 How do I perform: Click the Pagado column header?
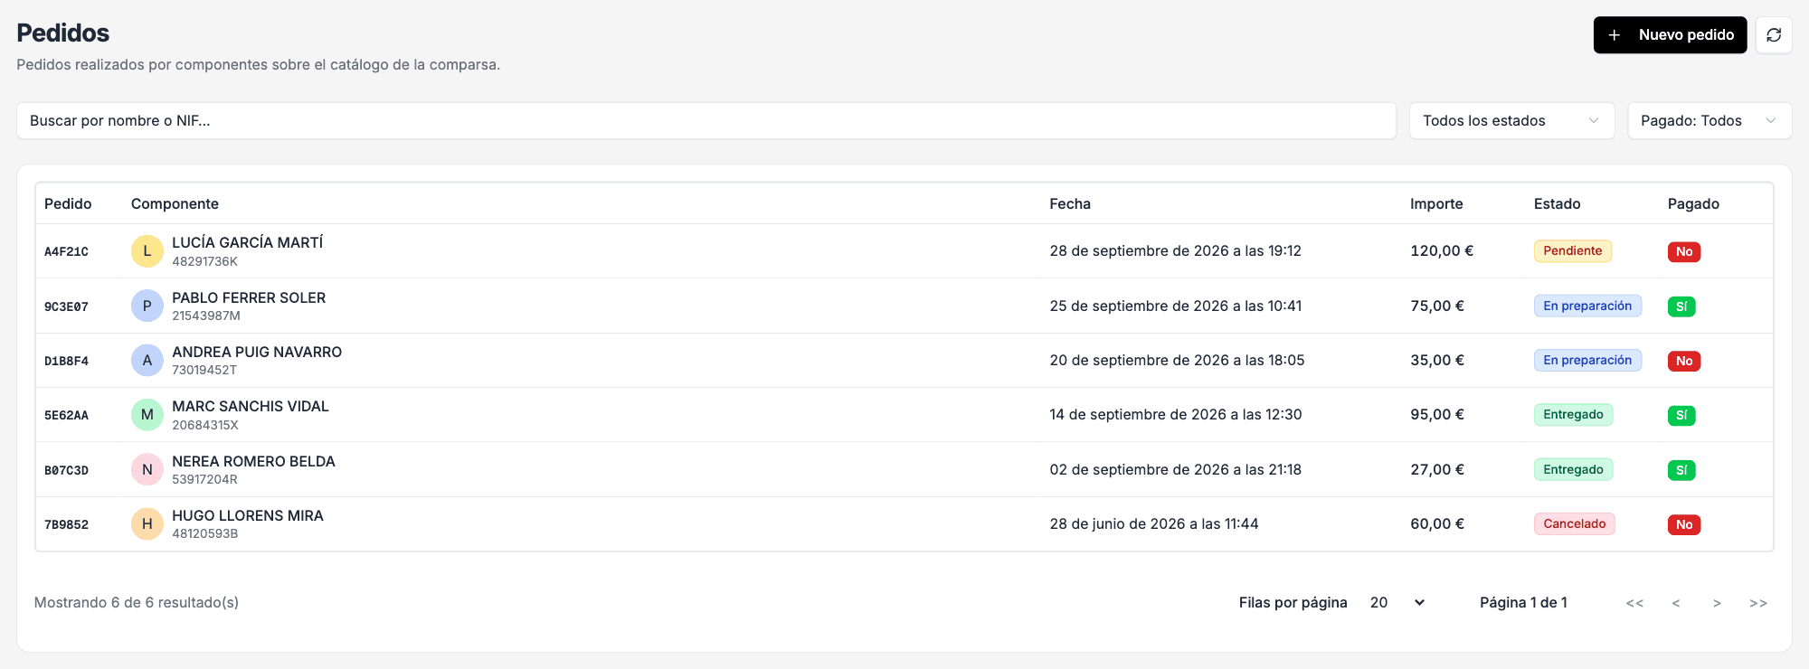[1693, 204]
